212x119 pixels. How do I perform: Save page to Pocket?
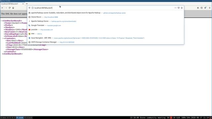179,8
